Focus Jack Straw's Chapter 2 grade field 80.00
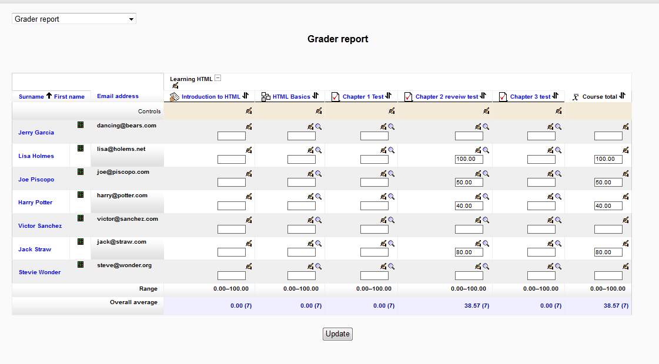 coord(469,252)
